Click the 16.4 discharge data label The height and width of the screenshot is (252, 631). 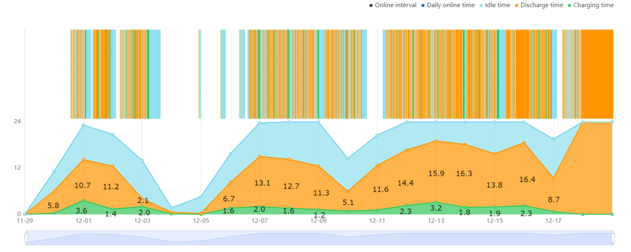[x=528, y=180]
